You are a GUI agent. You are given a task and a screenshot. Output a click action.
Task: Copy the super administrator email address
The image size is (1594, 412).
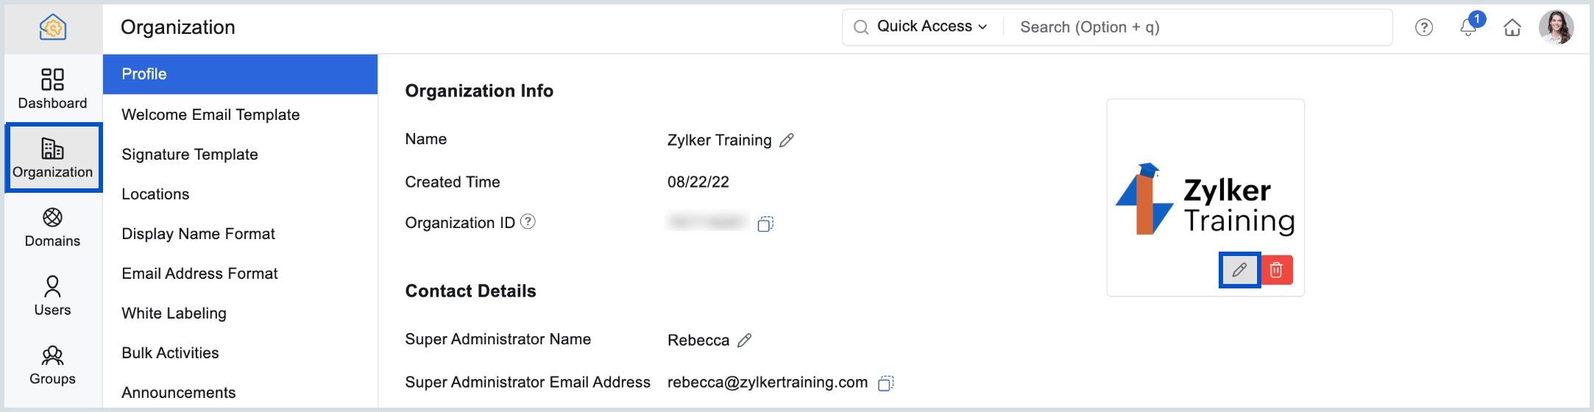coord(886,383)
